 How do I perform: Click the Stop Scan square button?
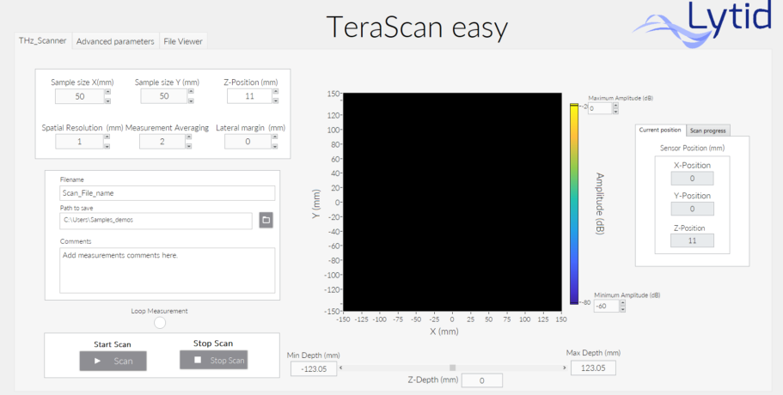click(214, 360)
